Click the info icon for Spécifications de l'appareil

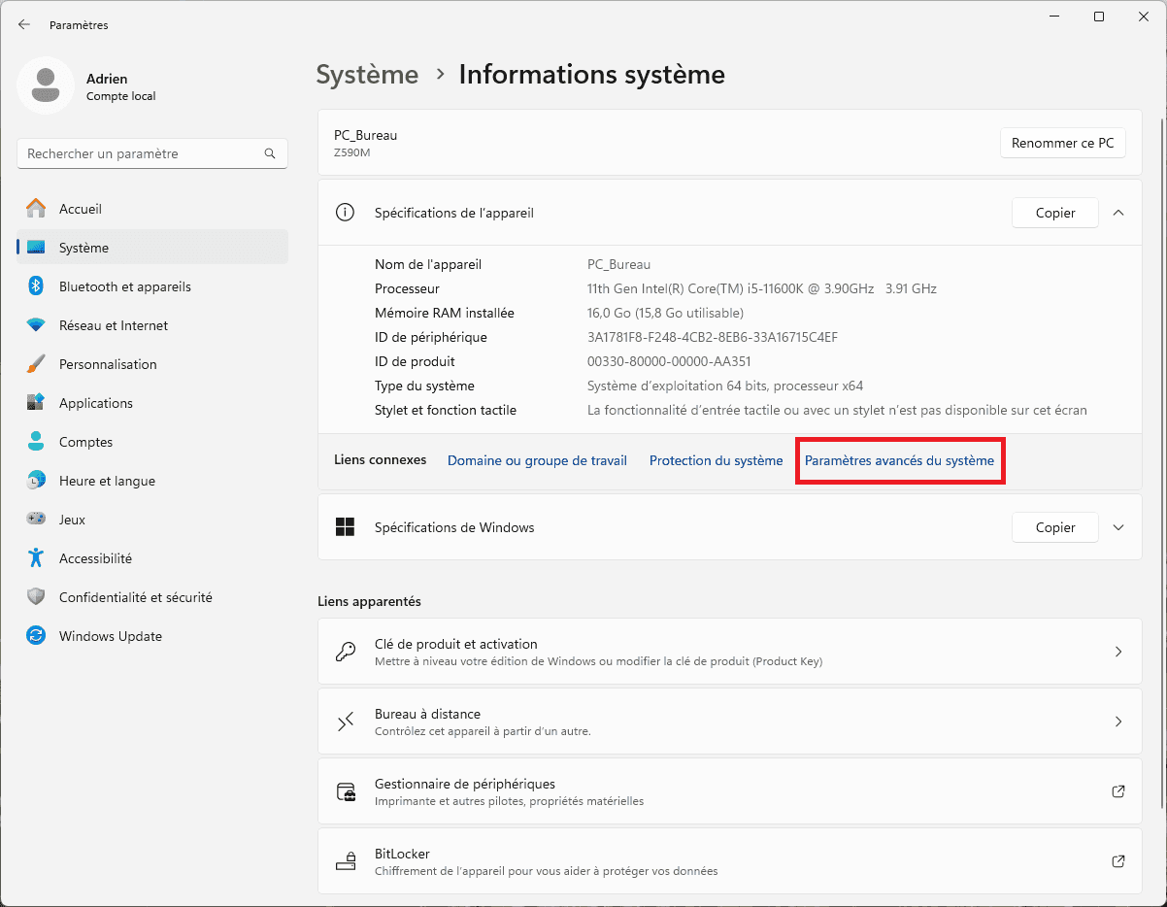(x=345, y=213)
